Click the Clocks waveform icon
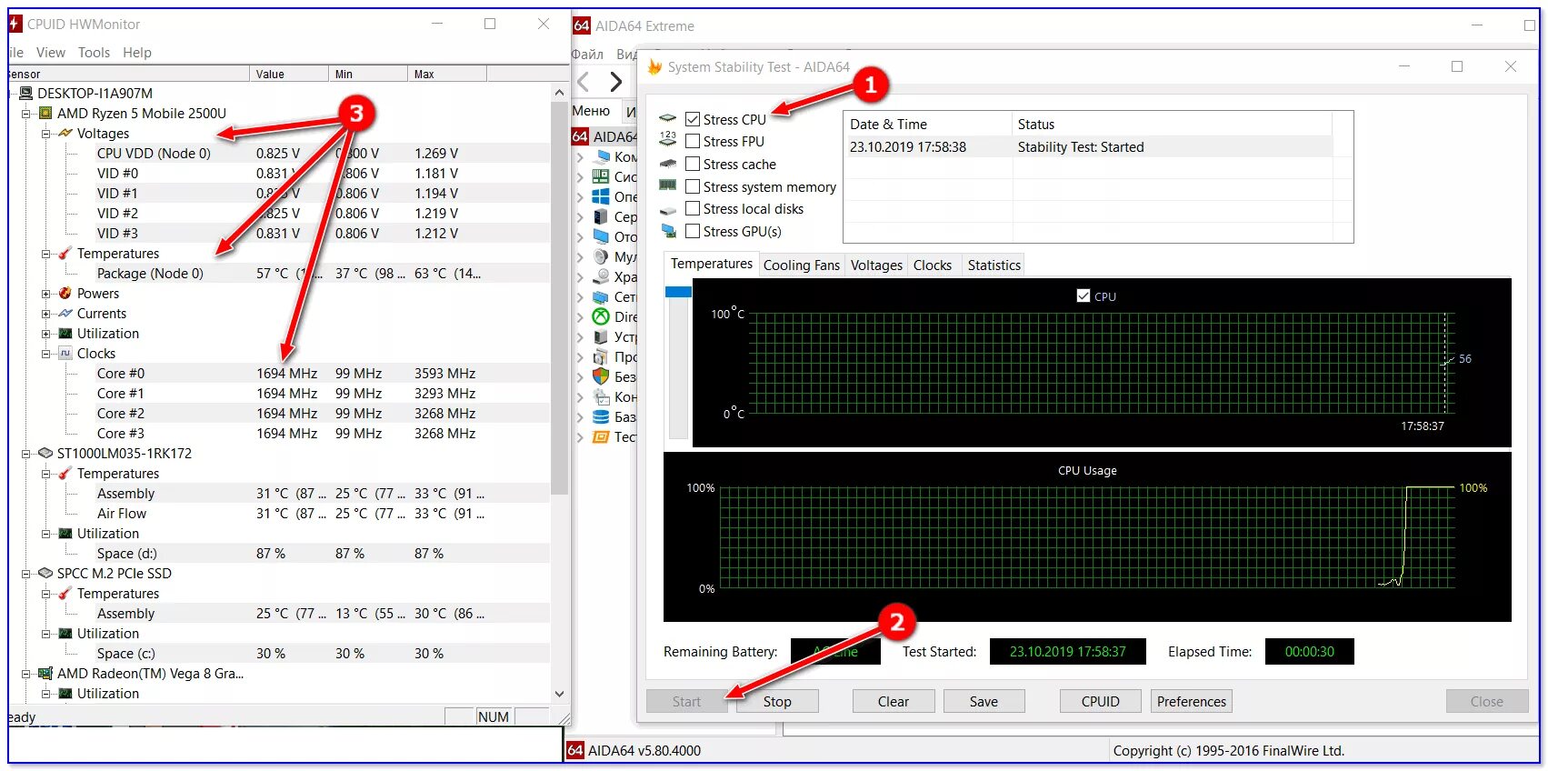 pyautogui.click(x=65, y=354)
